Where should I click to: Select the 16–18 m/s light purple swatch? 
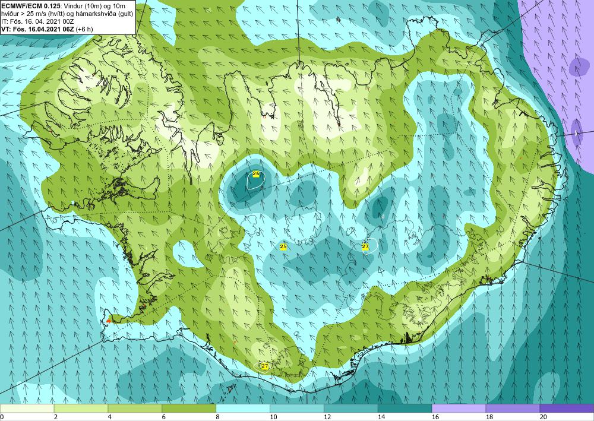[459, 409]
